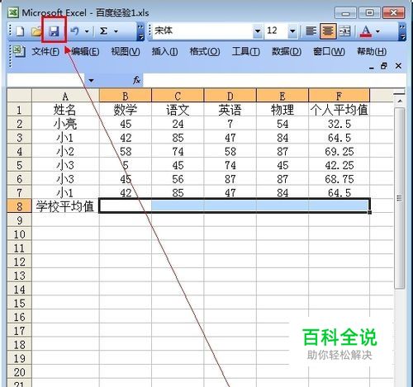The height and width of the screenshot is (387, 413).
Task: Open the 插入(I) menu
Action: tap(164, 51)
